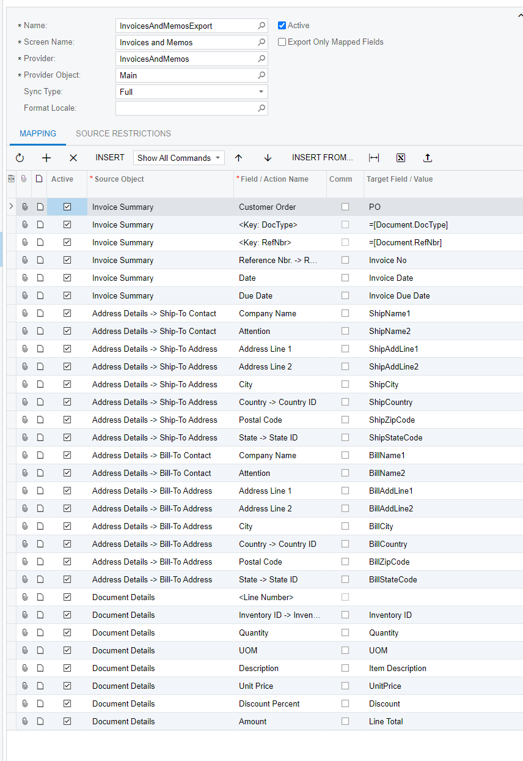Image resolution: width=523 pixels, height=761 pixels.
Task: Click the attachment icon on Customer Order row
Action: 24,207
